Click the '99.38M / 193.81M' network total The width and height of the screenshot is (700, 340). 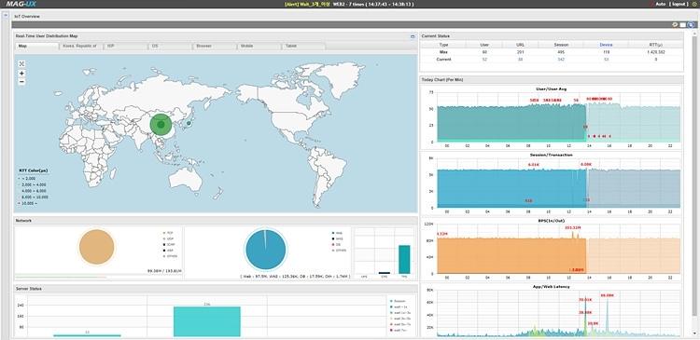[164, 270]
